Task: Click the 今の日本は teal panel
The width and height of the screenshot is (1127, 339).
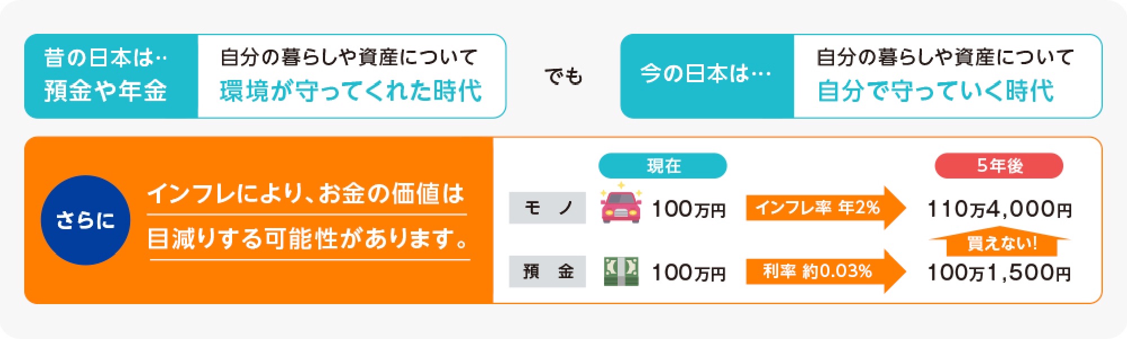Action: coord(707,76)
